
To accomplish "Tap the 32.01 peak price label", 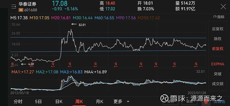I will (82, 25).
